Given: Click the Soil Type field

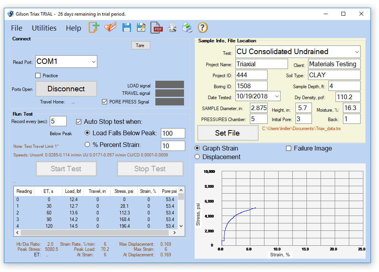Looking at the screenshot, I should click(334, 75).
